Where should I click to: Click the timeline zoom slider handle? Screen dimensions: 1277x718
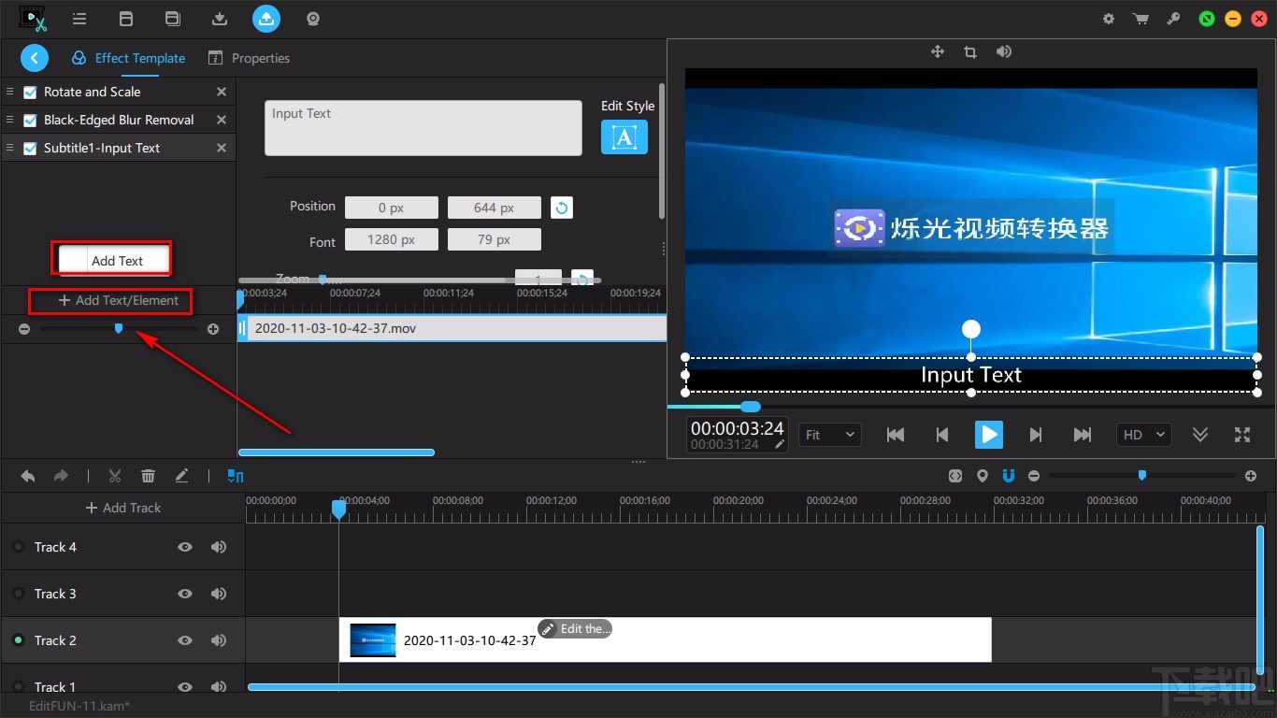(x=1141, y=476)
